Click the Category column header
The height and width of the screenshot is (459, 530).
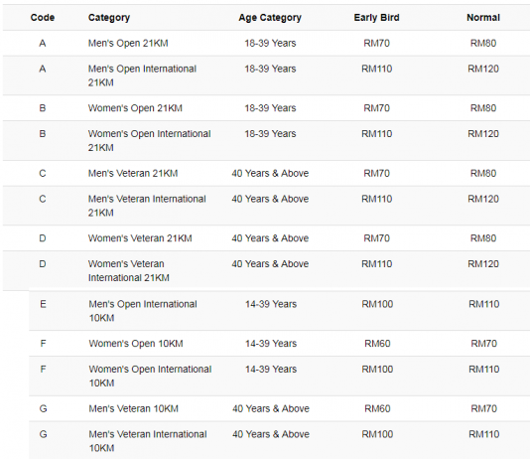pyautogui.click(x=109, y=18)
